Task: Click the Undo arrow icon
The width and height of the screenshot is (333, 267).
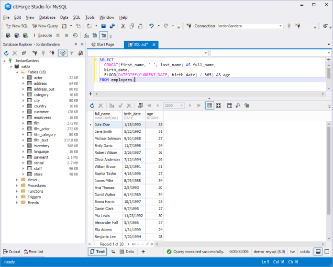Action: coord(152,26)
